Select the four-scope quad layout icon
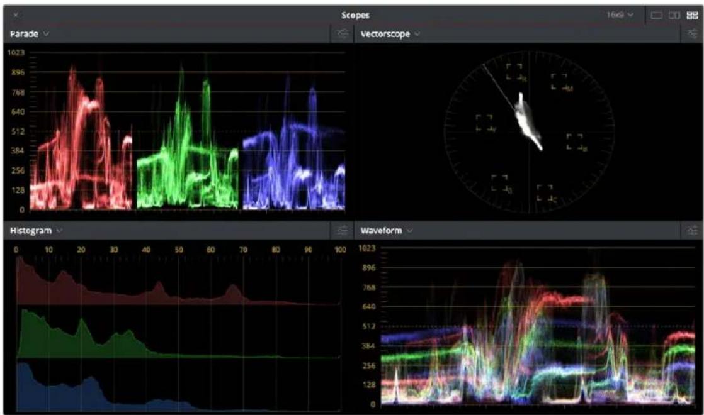704x415 pixels. [x=692, y=15]
